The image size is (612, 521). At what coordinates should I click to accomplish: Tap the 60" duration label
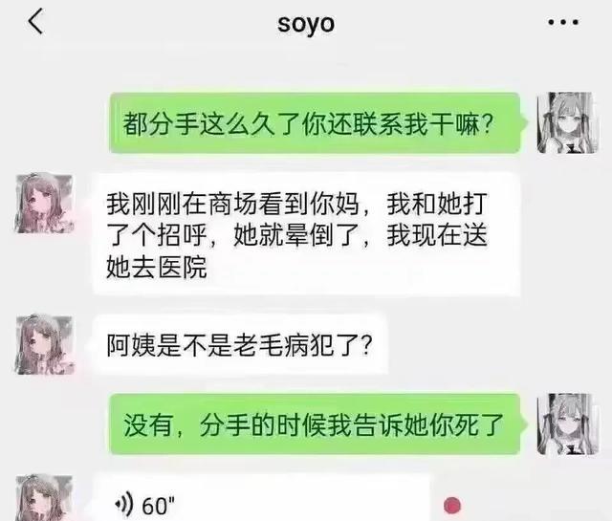coord(159,506)
